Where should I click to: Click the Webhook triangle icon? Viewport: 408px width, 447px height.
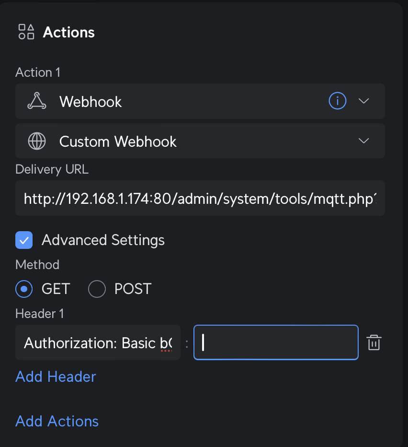(x=37, y=101)
